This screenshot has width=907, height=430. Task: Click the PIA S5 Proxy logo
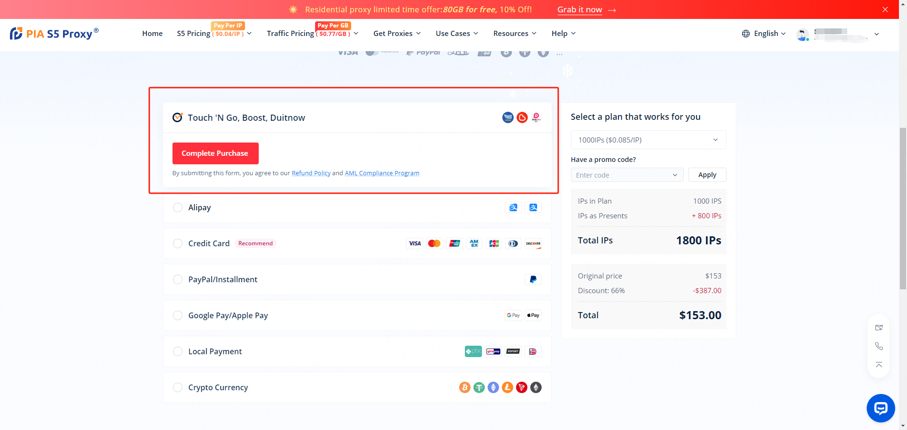pyautogui.click(x=54, y=34)
